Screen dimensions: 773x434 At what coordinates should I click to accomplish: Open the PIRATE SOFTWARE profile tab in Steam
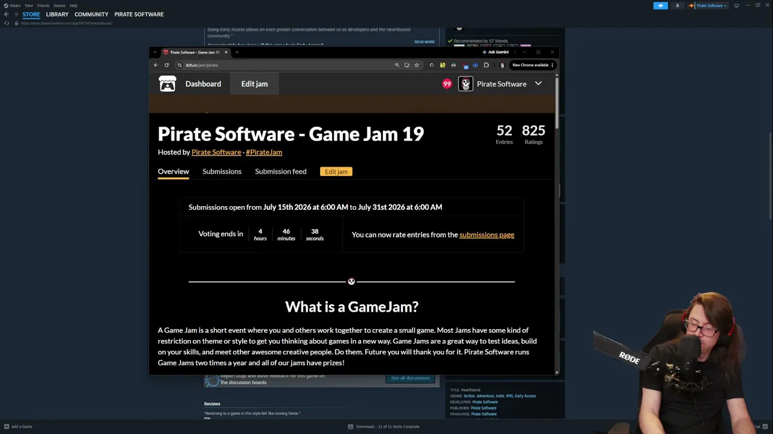click(x=139, y=14)
